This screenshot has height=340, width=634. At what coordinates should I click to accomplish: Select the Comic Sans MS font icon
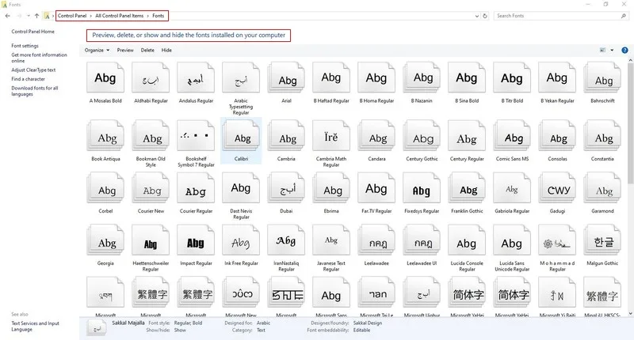click(x=512, y=136)
